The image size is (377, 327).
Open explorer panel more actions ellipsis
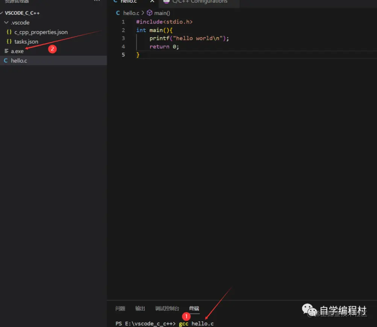pyautogui.click(x=97, y=1)
